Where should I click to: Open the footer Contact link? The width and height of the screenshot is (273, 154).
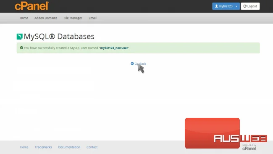pos(92,147)
